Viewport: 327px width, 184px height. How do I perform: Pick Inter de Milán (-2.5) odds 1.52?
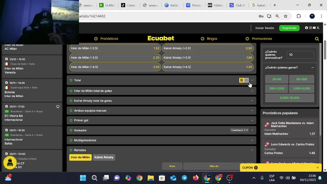point(115,48)
